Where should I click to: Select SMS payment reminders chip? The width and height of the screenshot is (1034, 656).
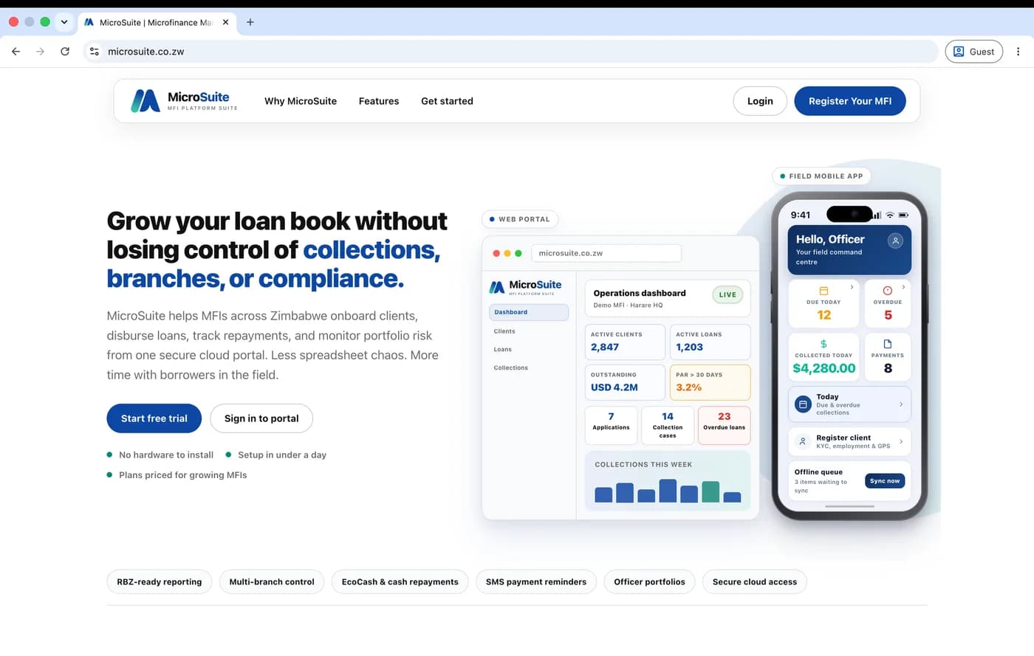tap(536, 581)
